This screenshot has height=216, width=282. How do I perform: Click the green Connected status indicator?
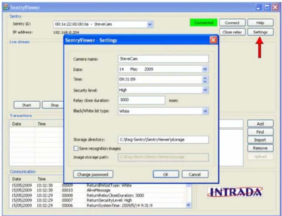[203, 23]
